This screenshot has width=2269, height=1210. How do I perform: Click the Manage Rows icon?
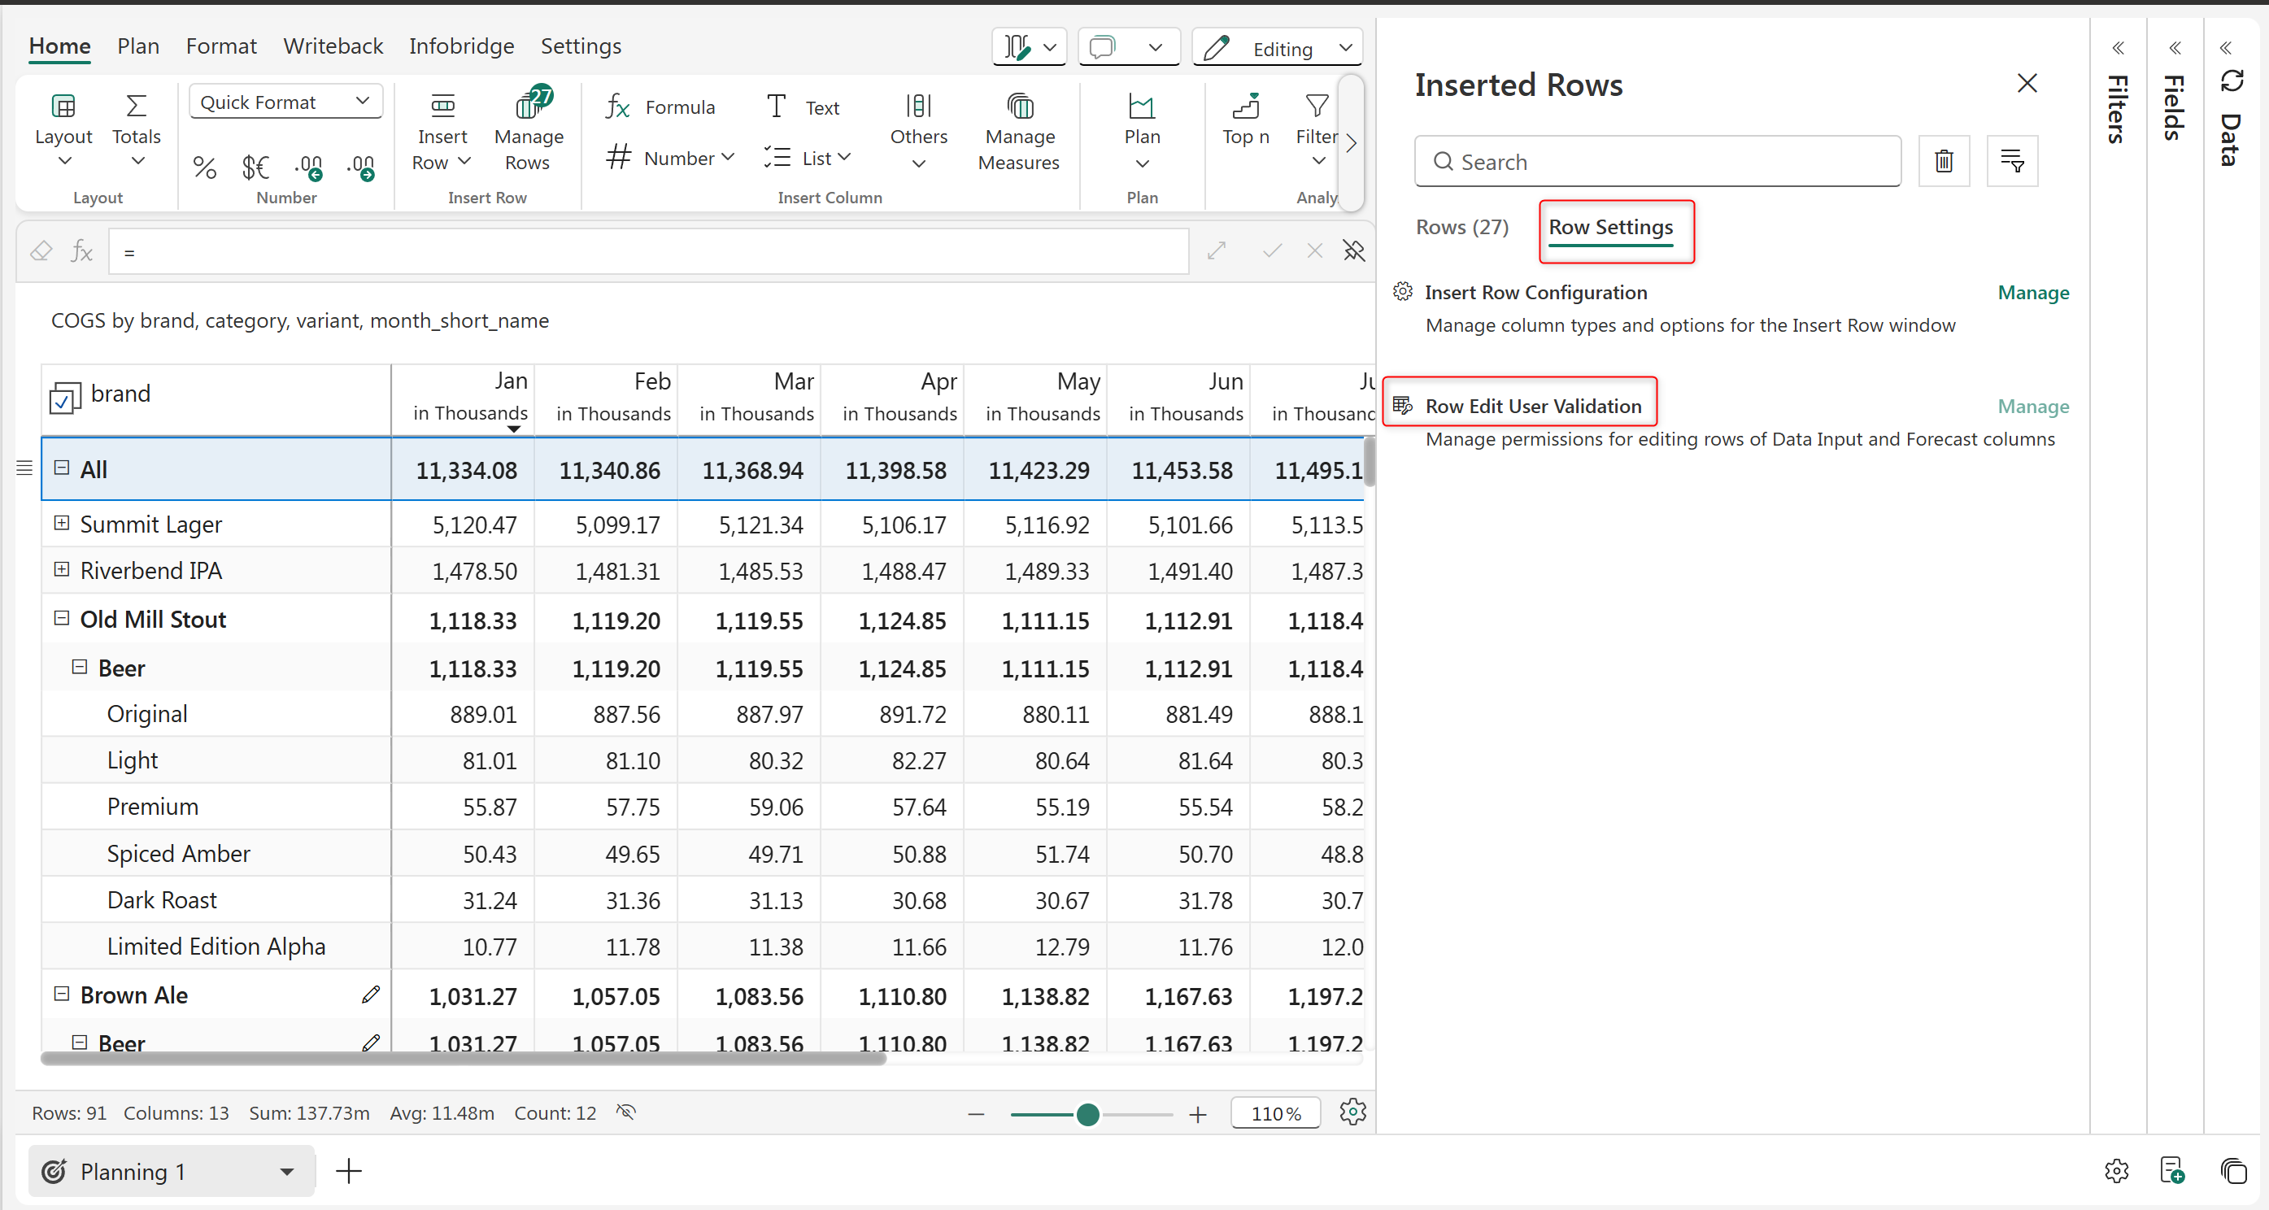coord(529,107)
